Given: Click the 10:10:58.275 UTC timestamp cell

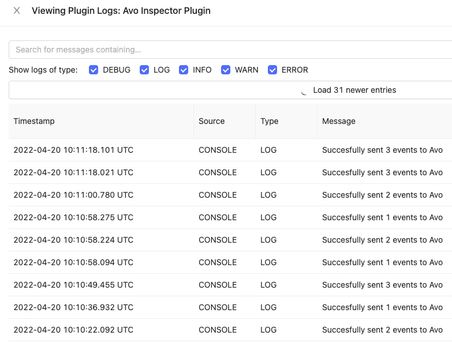Looking at the screenshot, I should tap(73, 217).
